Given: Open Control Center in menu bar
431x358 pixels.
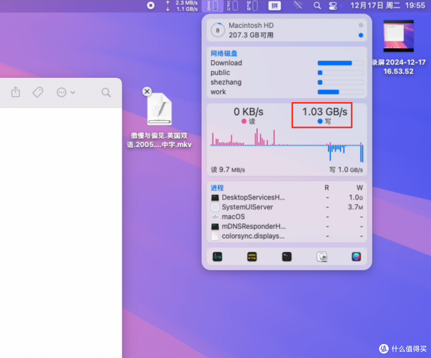Looking at the screenshot, I should (x=332, y=6).
